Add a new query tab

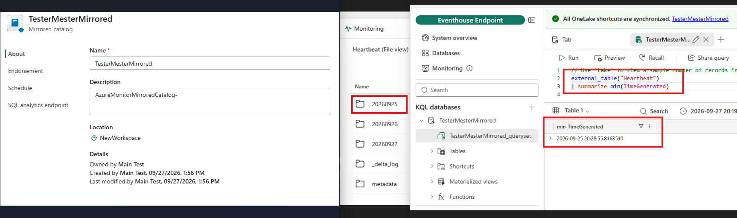(721, 40)
